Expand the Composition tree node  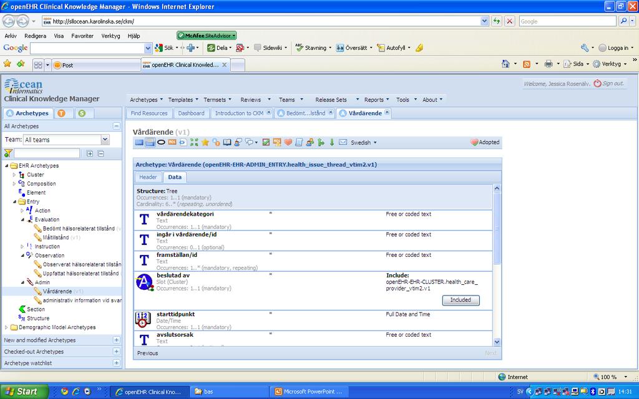15,184
